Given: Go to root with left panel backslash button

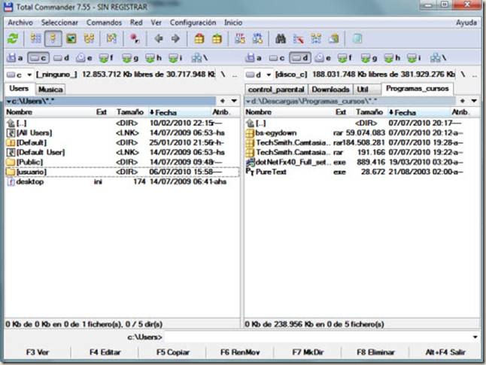Looking at the screenshot, I should (x=223, y=75).
